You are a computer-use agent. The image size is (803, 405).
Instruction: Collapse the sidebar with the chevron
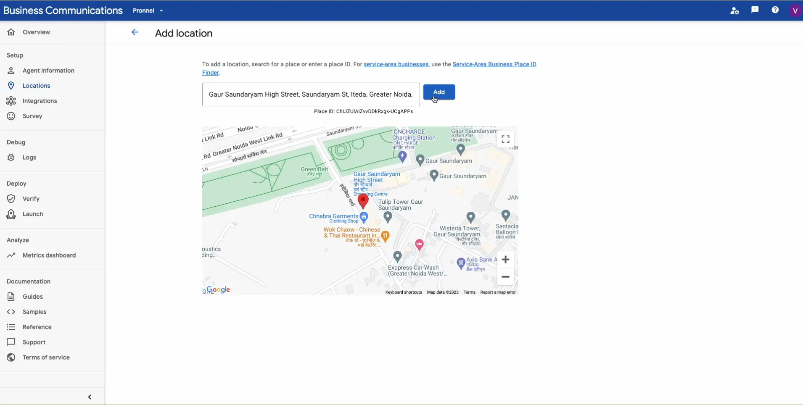click(90, 397)
